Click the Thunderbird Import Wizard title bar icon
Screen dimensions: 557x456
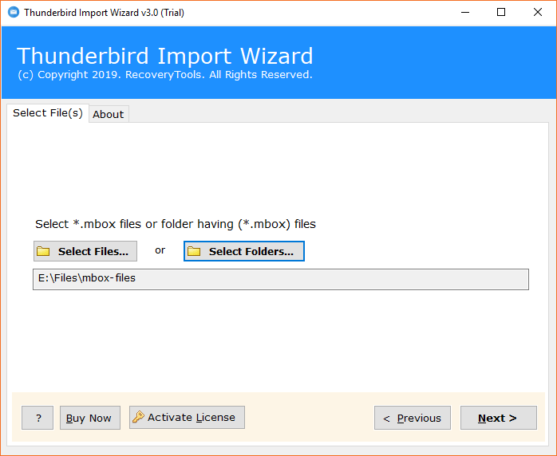click(x=14, y=13)
